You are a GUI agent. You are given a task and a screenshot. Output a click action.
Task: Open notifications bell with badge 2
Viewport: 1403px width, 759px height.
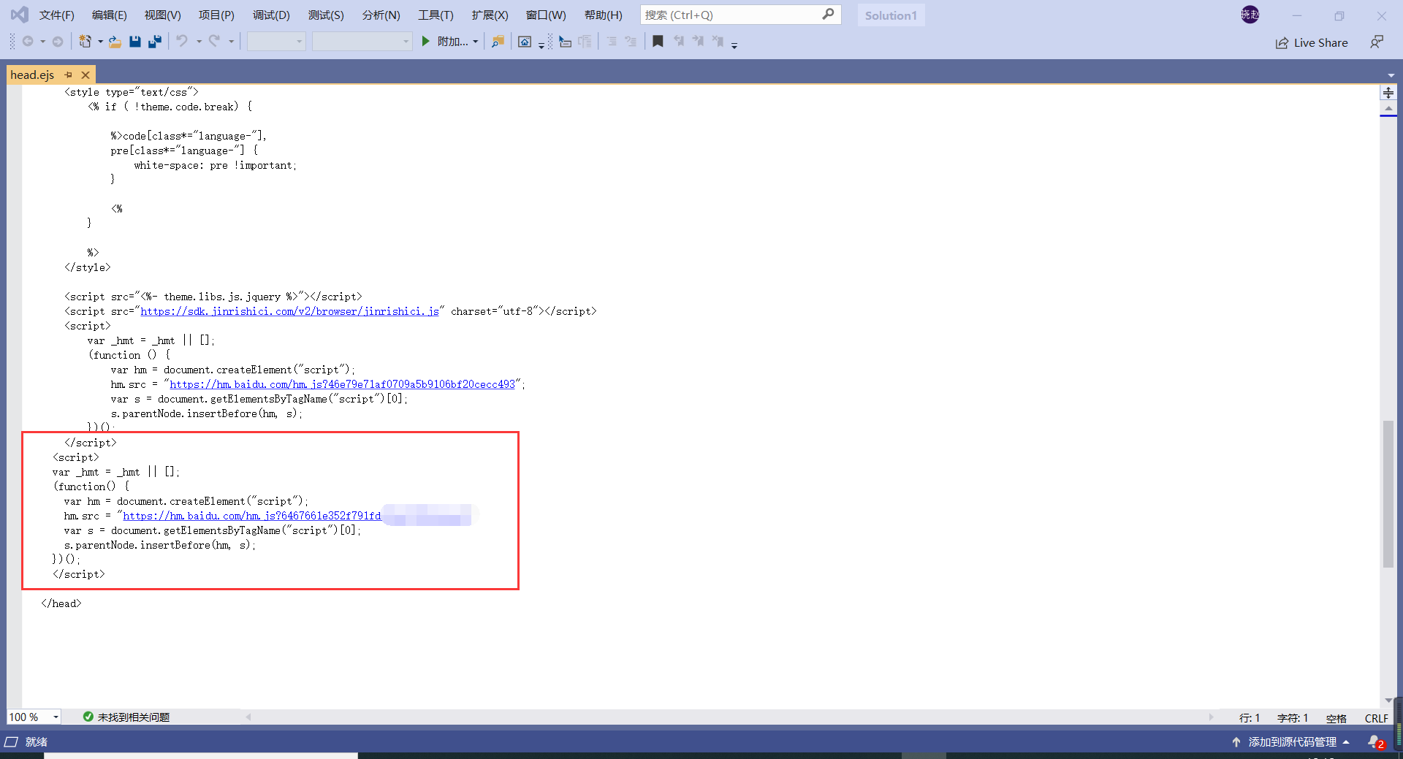(1375, 741)
